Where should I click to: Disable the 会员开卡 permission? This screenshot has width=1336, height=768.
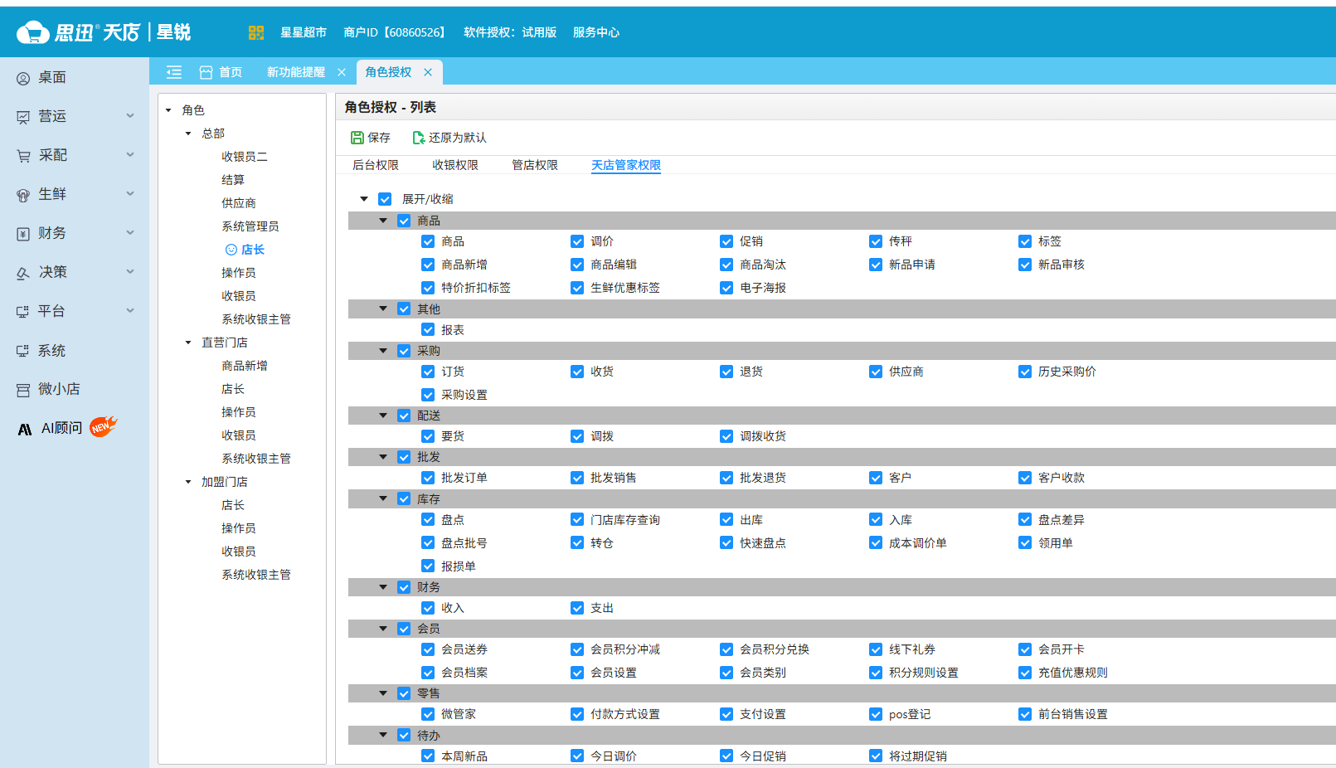[x=1025, y=649]
